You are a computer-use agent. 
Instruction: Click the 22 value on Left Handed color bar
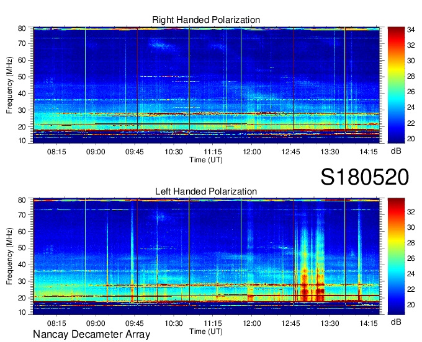411,289
